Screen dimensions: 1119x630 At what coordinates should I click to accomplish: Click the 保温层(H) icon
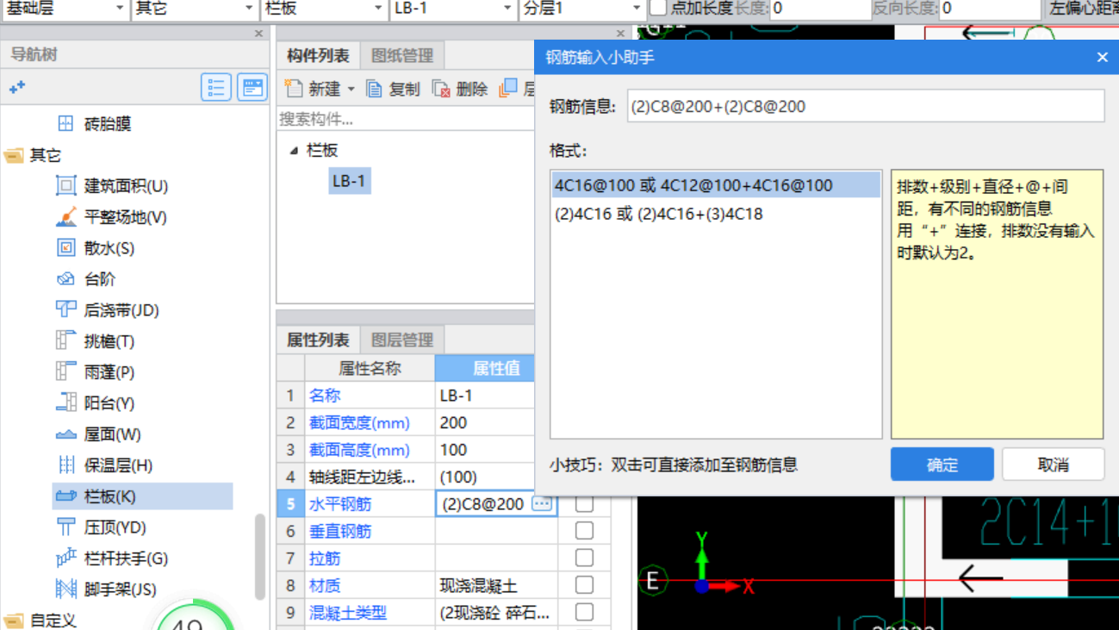(65, 465)
